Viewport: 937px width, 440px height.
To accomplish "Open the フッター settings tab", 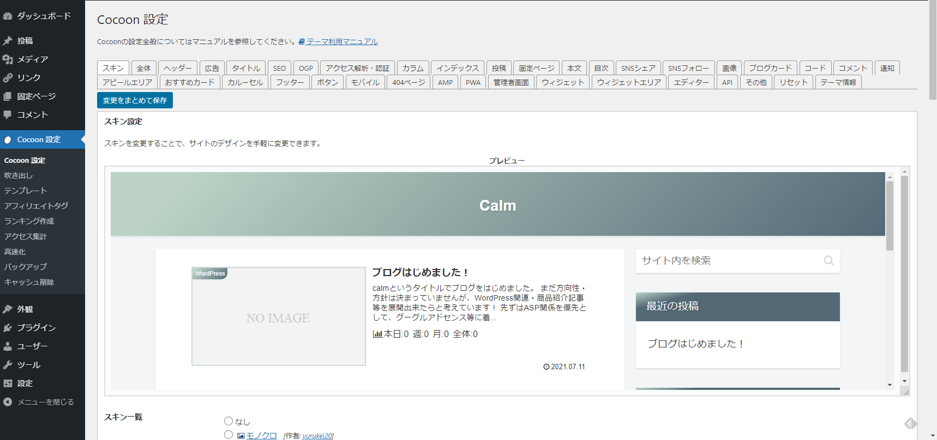I will coord(290,82).
